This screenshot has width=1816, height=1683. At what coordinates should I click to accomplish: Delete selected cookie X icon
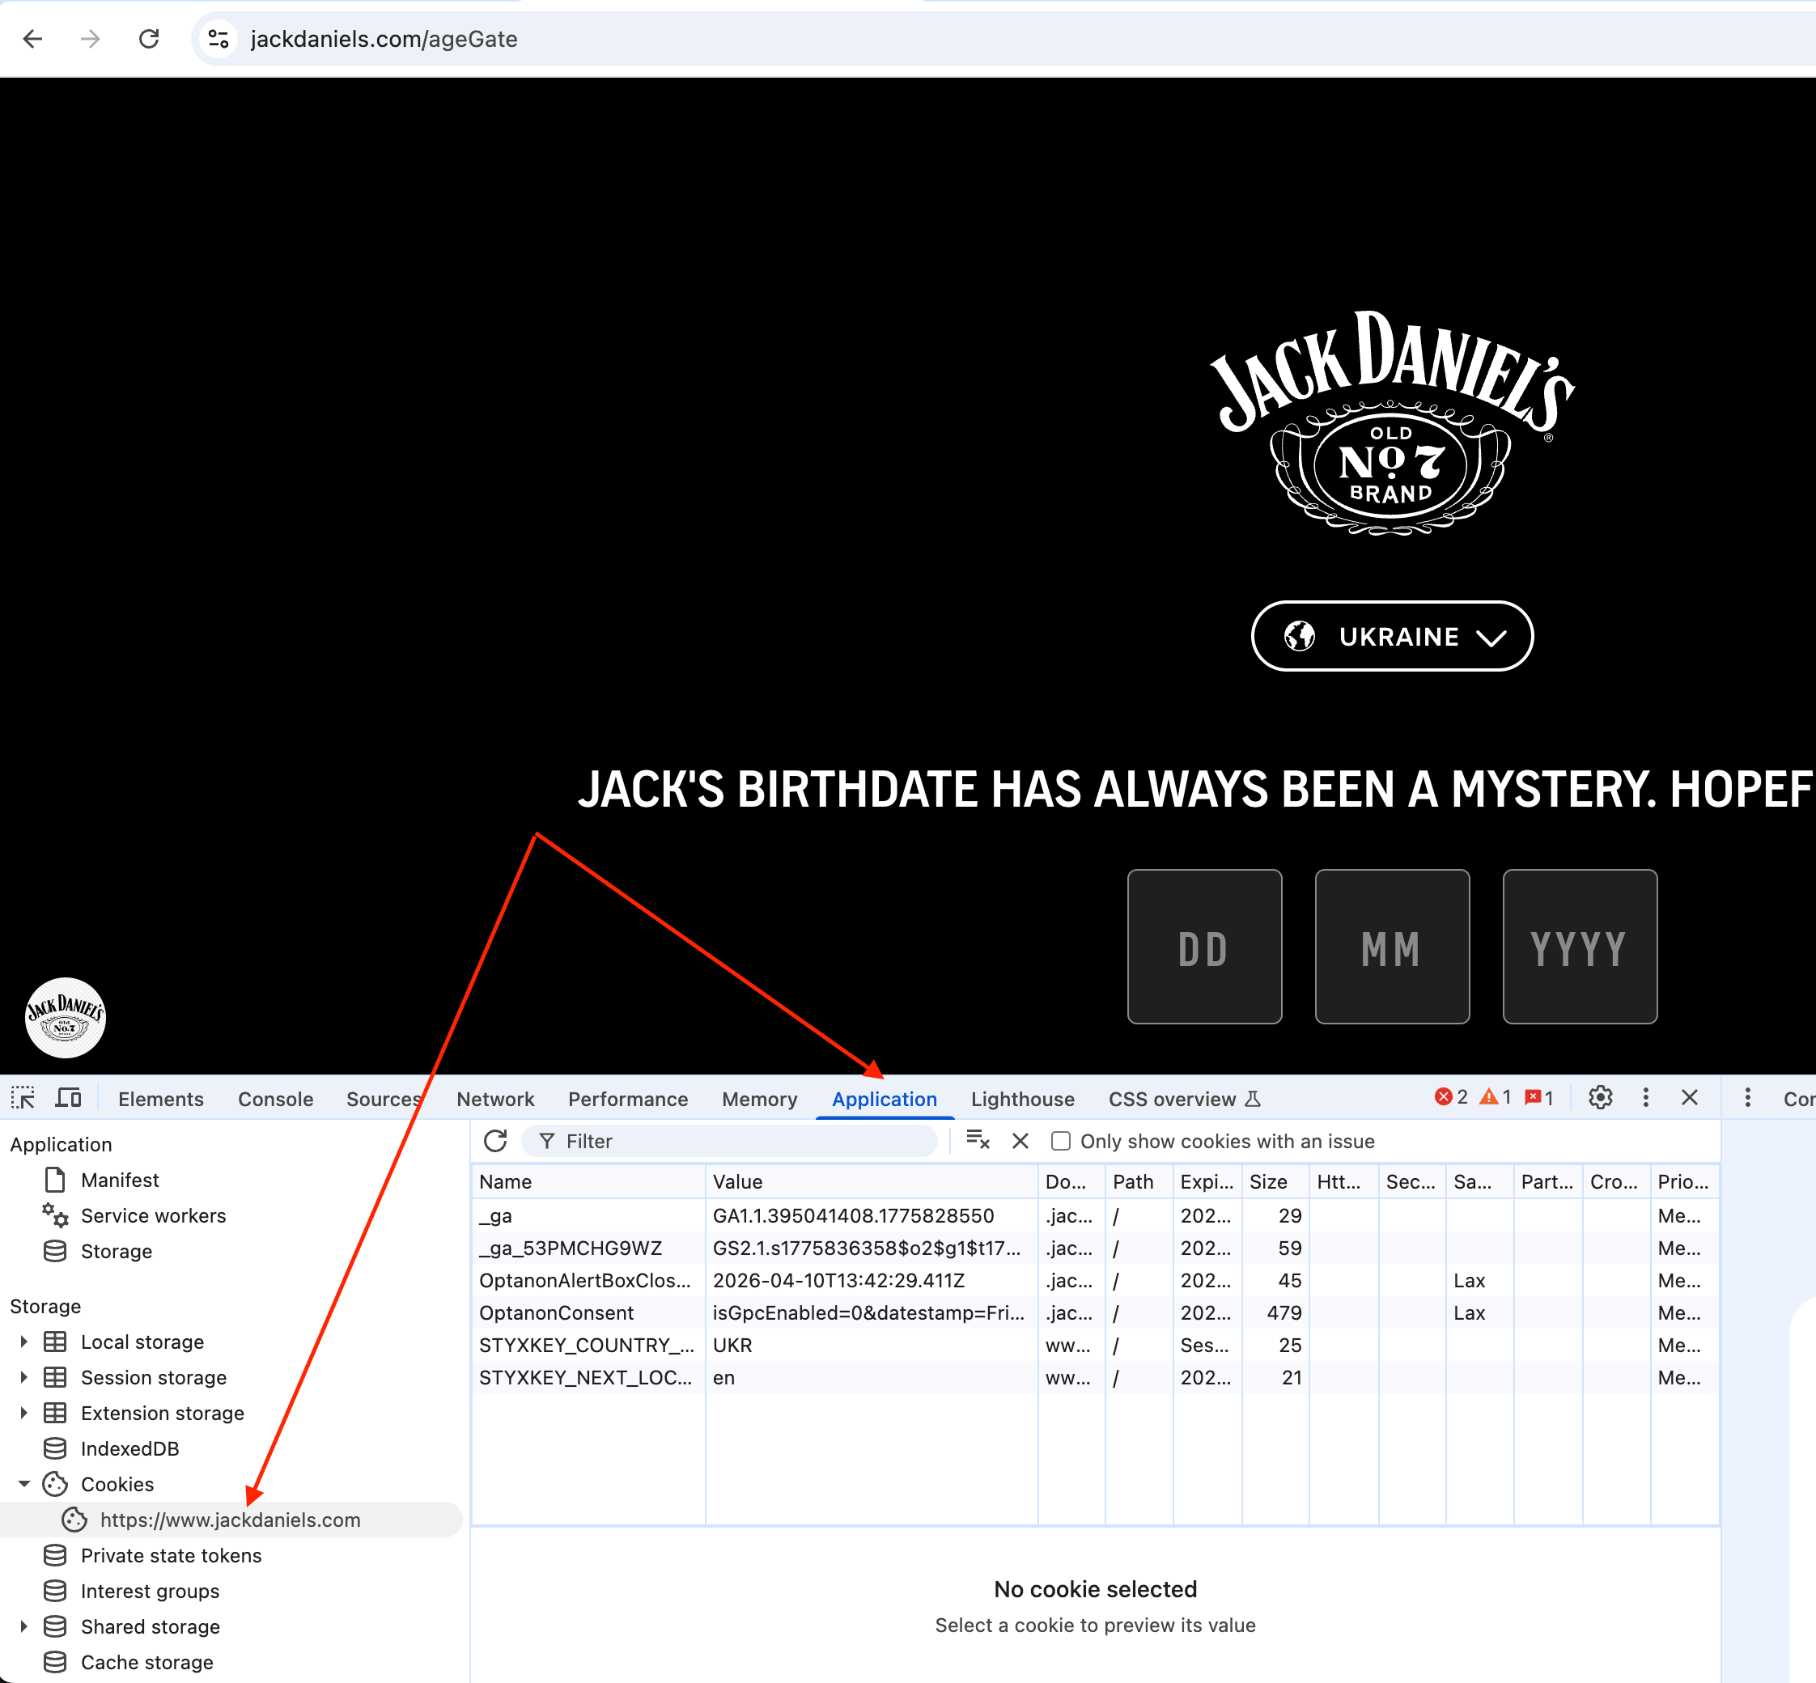pos(1020,1140)
